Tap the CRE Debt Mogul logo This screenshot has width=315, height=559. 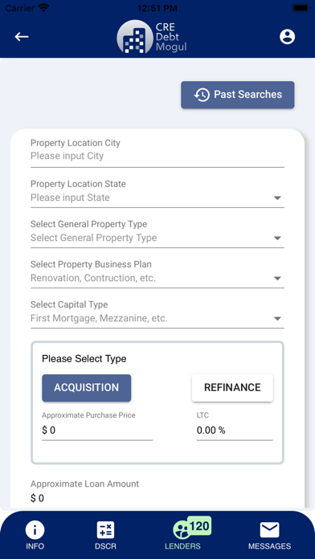click(x=152, y=37)
